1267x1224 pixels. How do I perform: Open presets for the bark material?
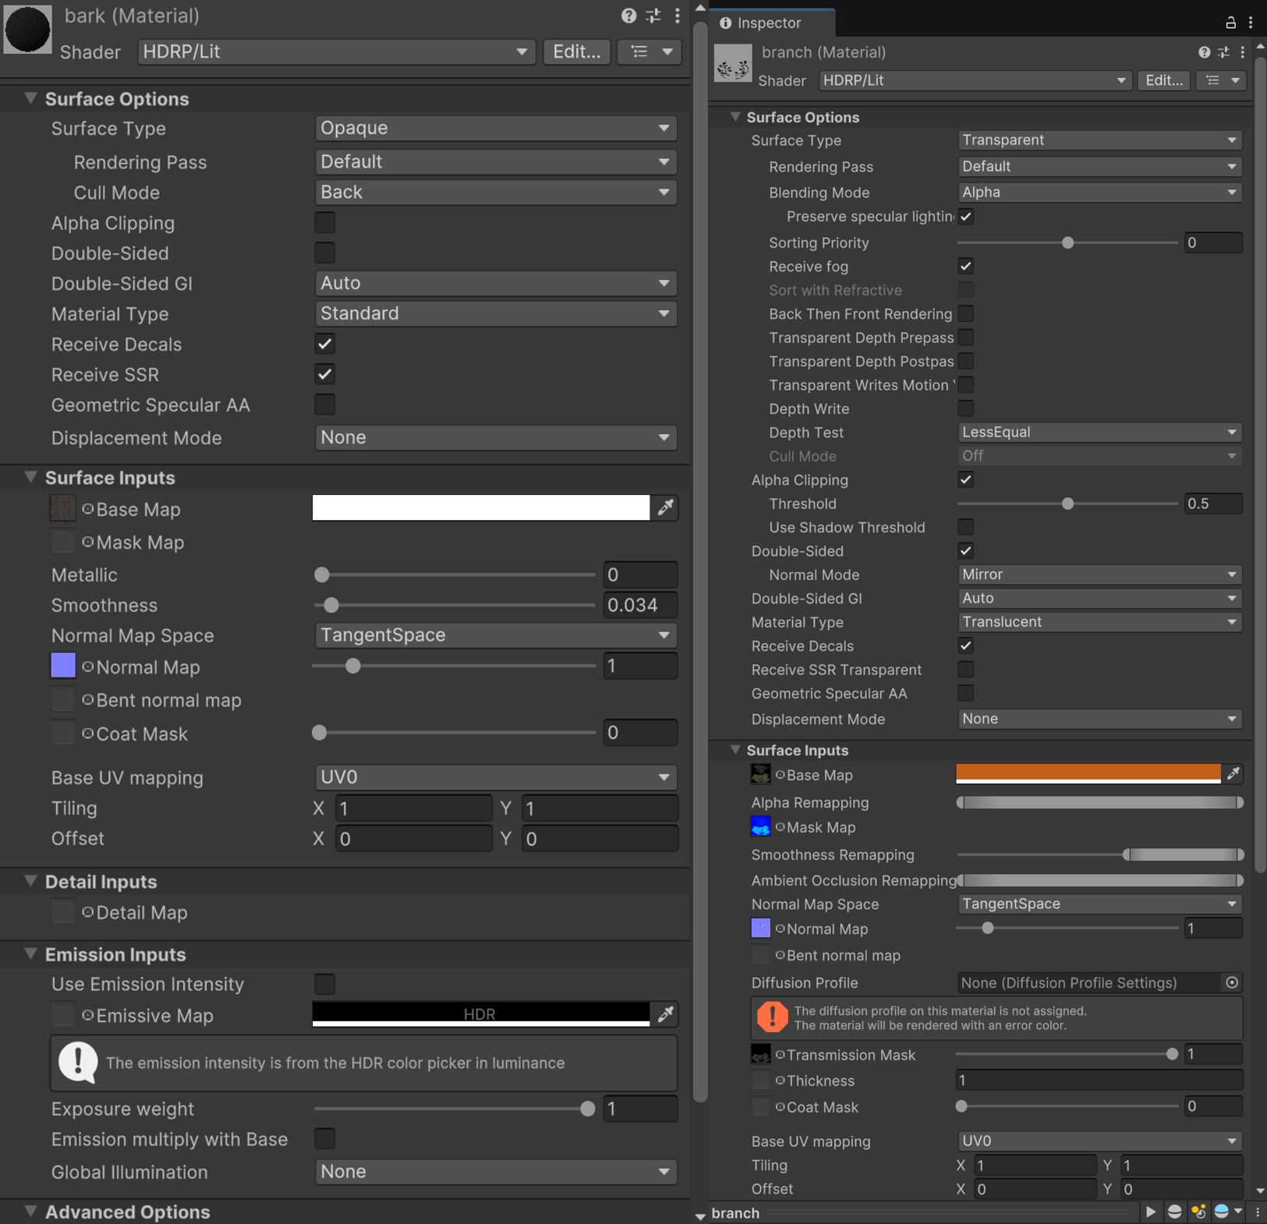pos(653,16)
